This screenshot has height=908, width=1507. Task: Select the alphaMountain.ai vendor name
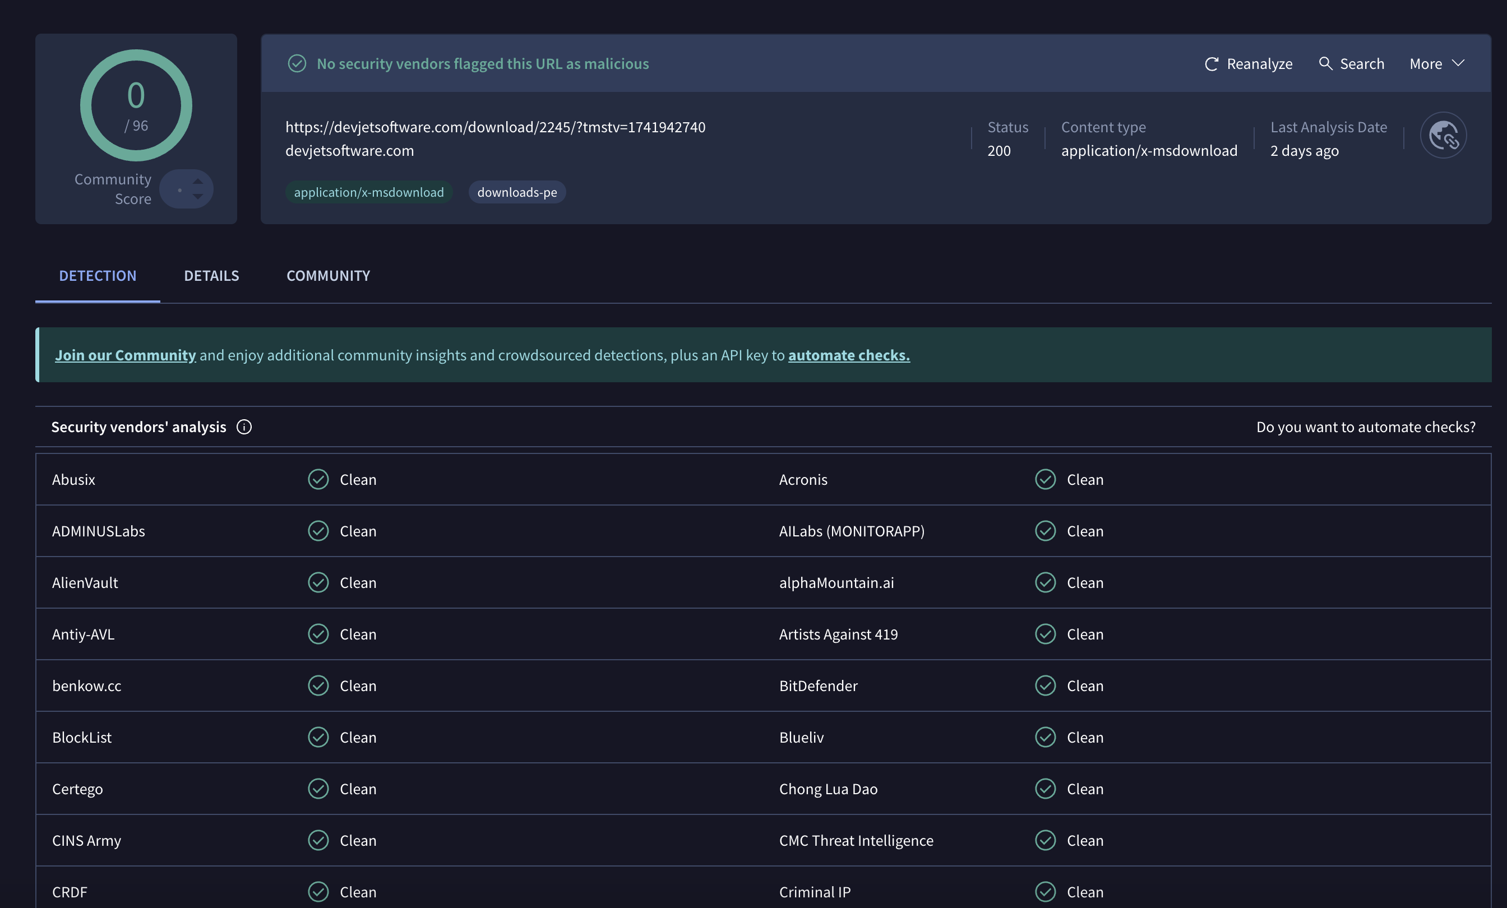(836, 583)
